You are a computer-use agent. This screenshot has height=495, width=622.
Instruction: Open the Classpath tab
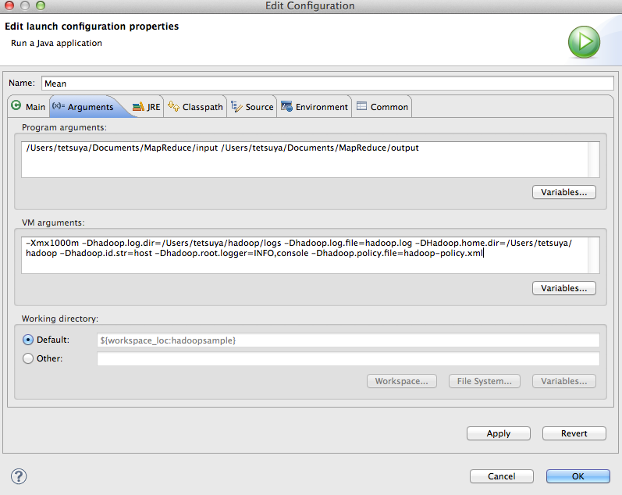195,107
